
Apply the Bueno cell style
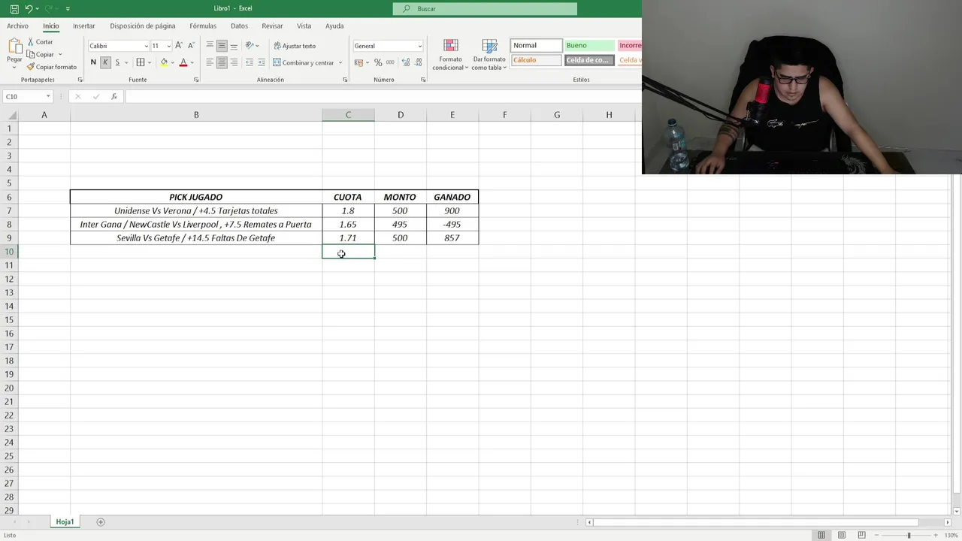pos(589,45)
